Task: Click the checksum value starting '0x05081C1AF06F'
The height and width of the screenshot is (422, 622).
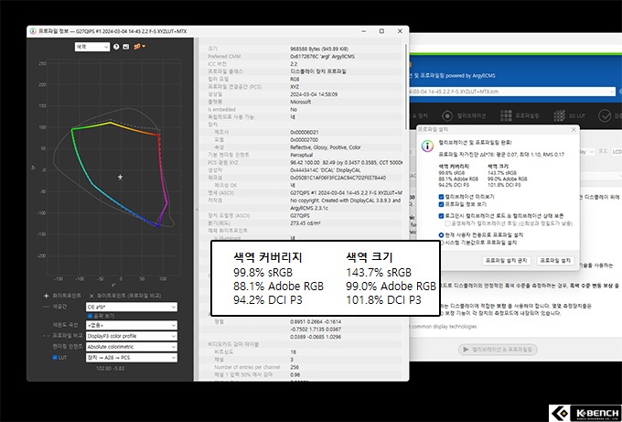Action: point(338,178)
